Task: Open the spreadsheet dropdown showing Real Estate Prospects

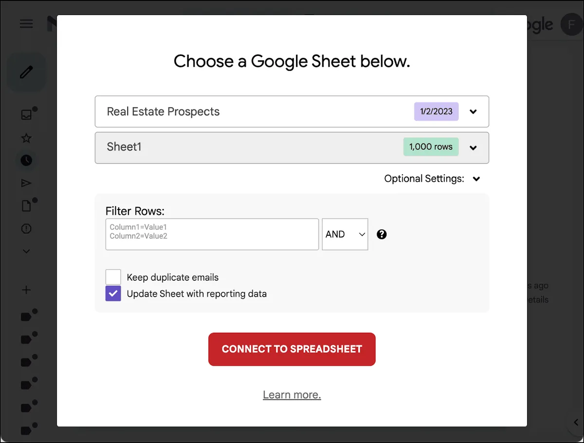Action: pyautogui.click(x=292, y=111)
